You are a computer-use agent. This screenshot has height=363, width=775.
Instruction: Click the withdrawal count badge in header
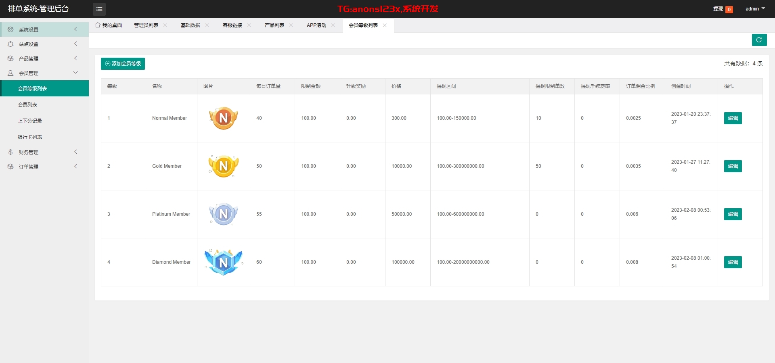(729, 9)
